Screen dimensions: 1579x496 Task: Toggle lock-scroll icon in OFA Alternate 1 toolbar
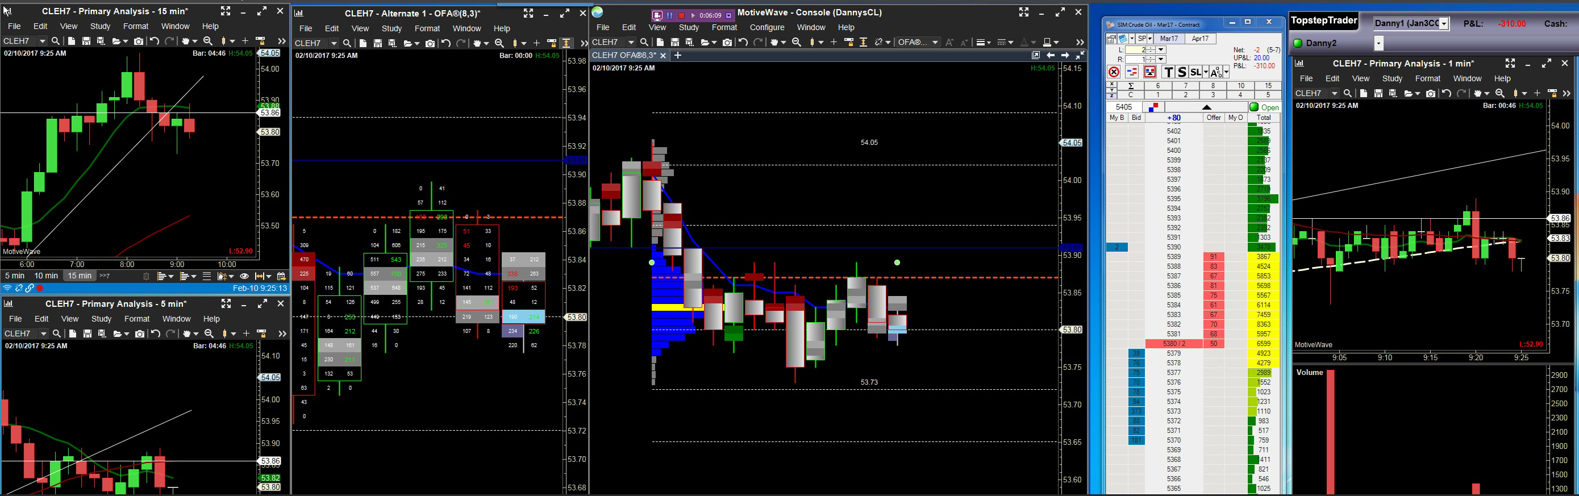[552, 44]
